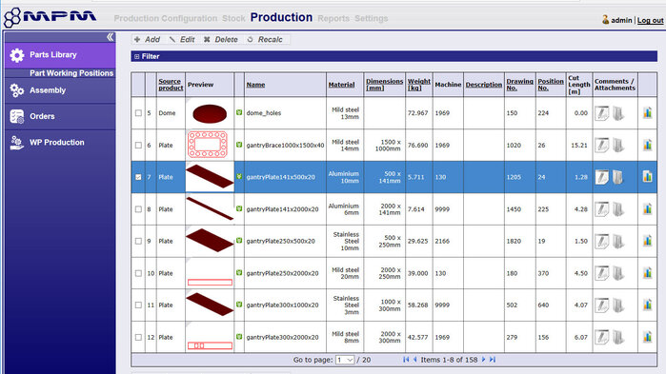This screenshot has width=666, height=374.
Task: Click green status icon beside gantryPlate250x500x20
Action: click(239, 241)
